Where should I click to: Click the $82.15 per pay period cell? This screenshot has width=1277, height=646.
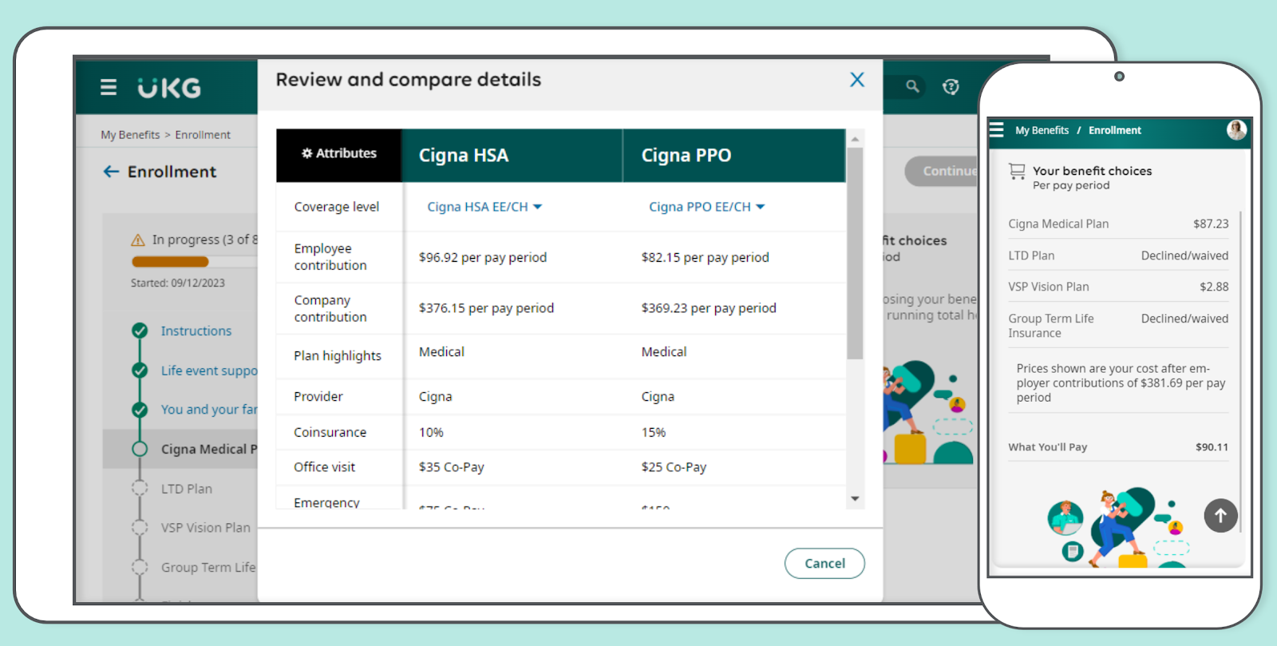tap(706, 257)
